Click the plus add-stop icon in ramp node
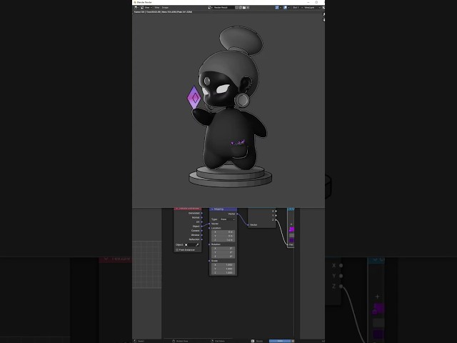Screen dimensions: 457x343 coord(291,224)
